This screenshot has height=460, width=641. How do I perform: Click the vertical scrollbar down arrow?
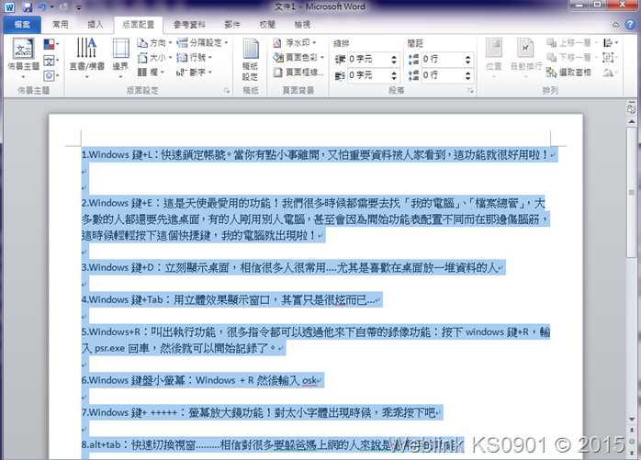[632, 419]
